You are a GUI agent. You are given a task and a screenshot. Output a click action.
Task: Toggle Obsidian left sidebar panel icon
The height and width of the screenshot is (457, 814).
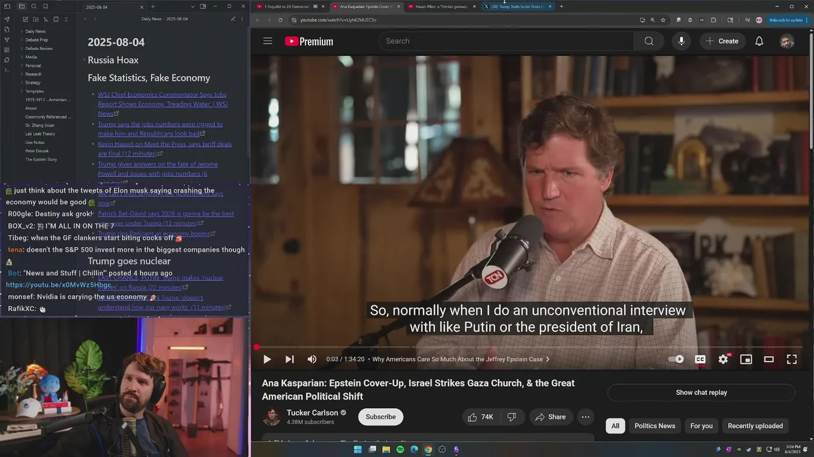(7, 6)
